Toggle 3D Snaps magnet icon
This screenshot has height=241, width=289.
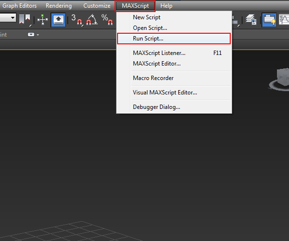(x=77, y=20)
